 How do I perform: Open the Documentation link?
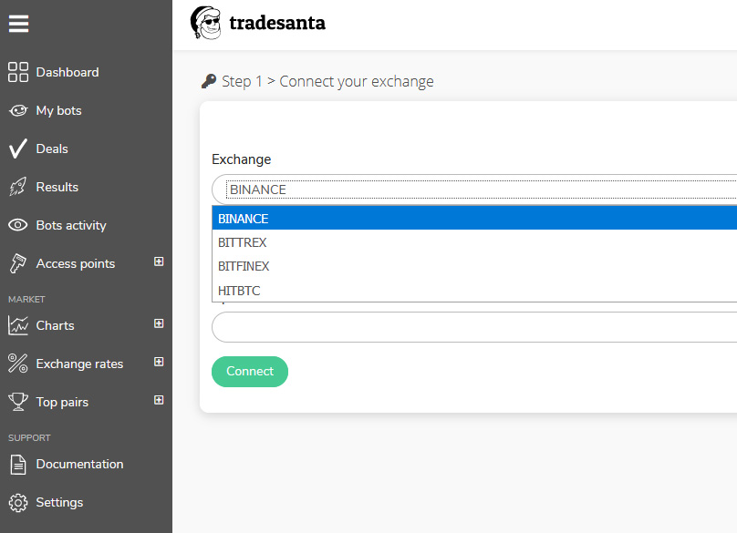[x=79, y=464]
